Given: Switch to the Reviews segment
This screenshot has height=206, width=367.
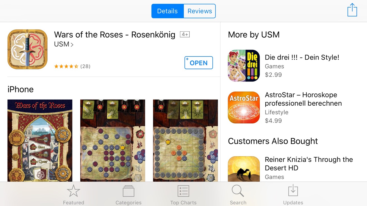Looking at the screenshot, I should click(200, 11).
